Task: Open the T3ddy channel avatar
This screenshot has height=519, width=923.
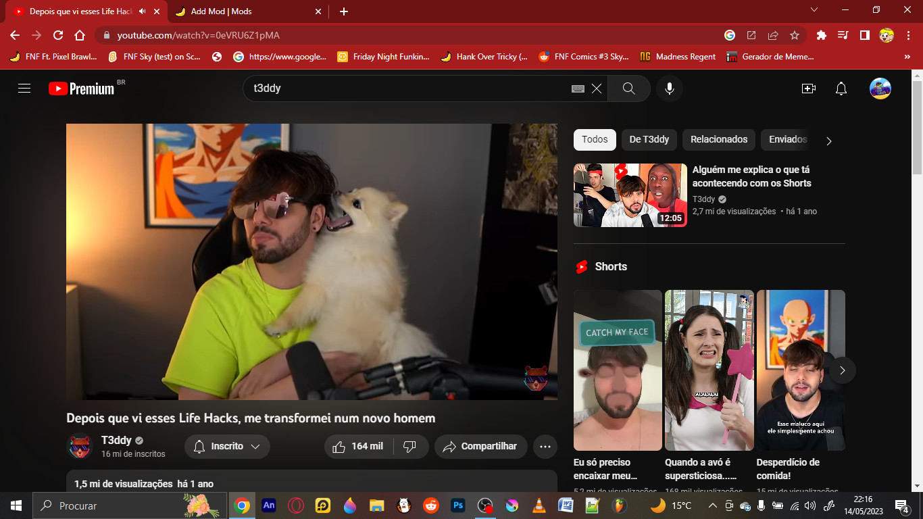Action: pyautogui.click(x=80, y=447)
